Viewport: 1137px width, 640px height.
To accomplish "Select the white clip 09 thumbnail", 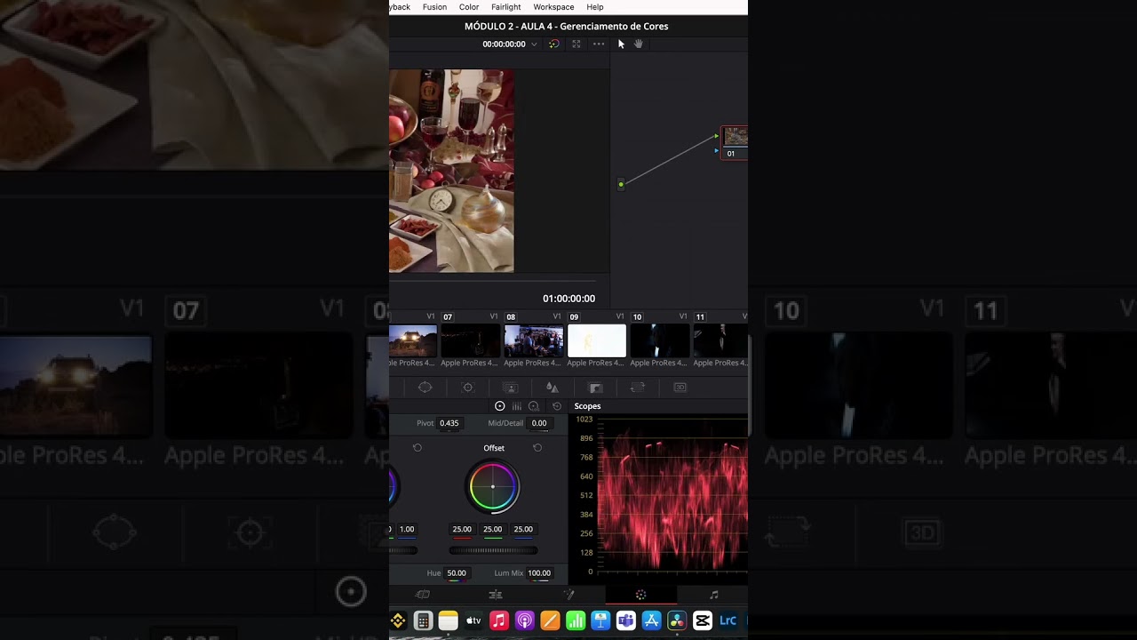I will (x=597, y=340).
